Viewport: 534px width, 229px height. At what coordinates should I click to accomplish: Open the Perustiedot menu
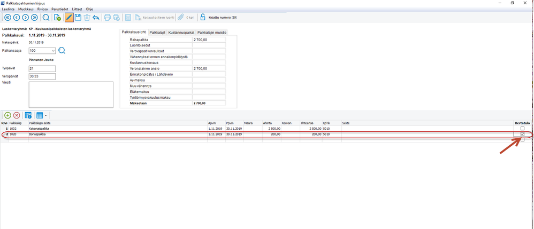coord(60,9)
